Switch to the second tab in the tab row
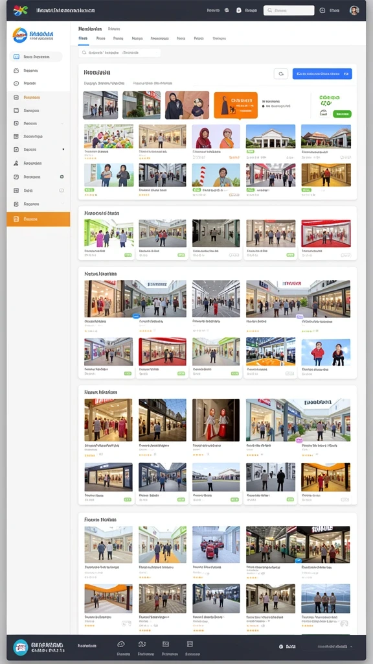373x664 pixels. (x=100, y=38)
